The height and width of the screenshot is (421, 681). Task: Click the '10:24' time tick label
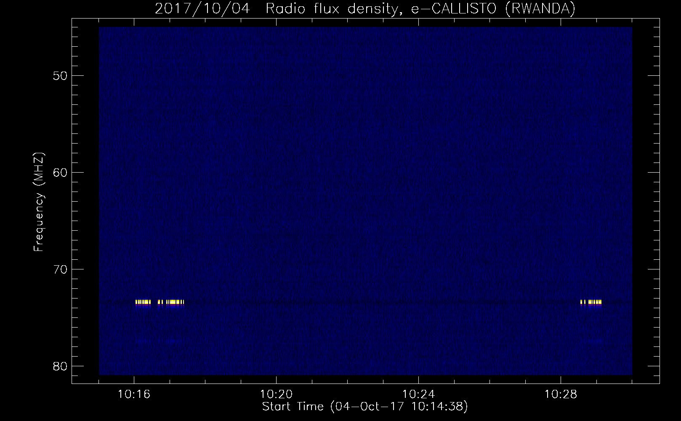418,394
